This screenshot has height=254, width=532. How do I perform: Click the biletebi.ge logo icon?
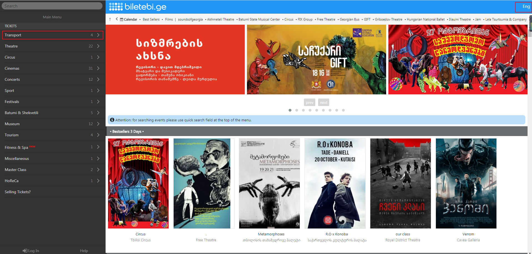click(116, 7)
